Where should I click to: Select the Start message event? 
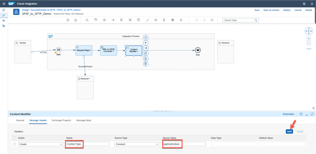tap(58, 50)
